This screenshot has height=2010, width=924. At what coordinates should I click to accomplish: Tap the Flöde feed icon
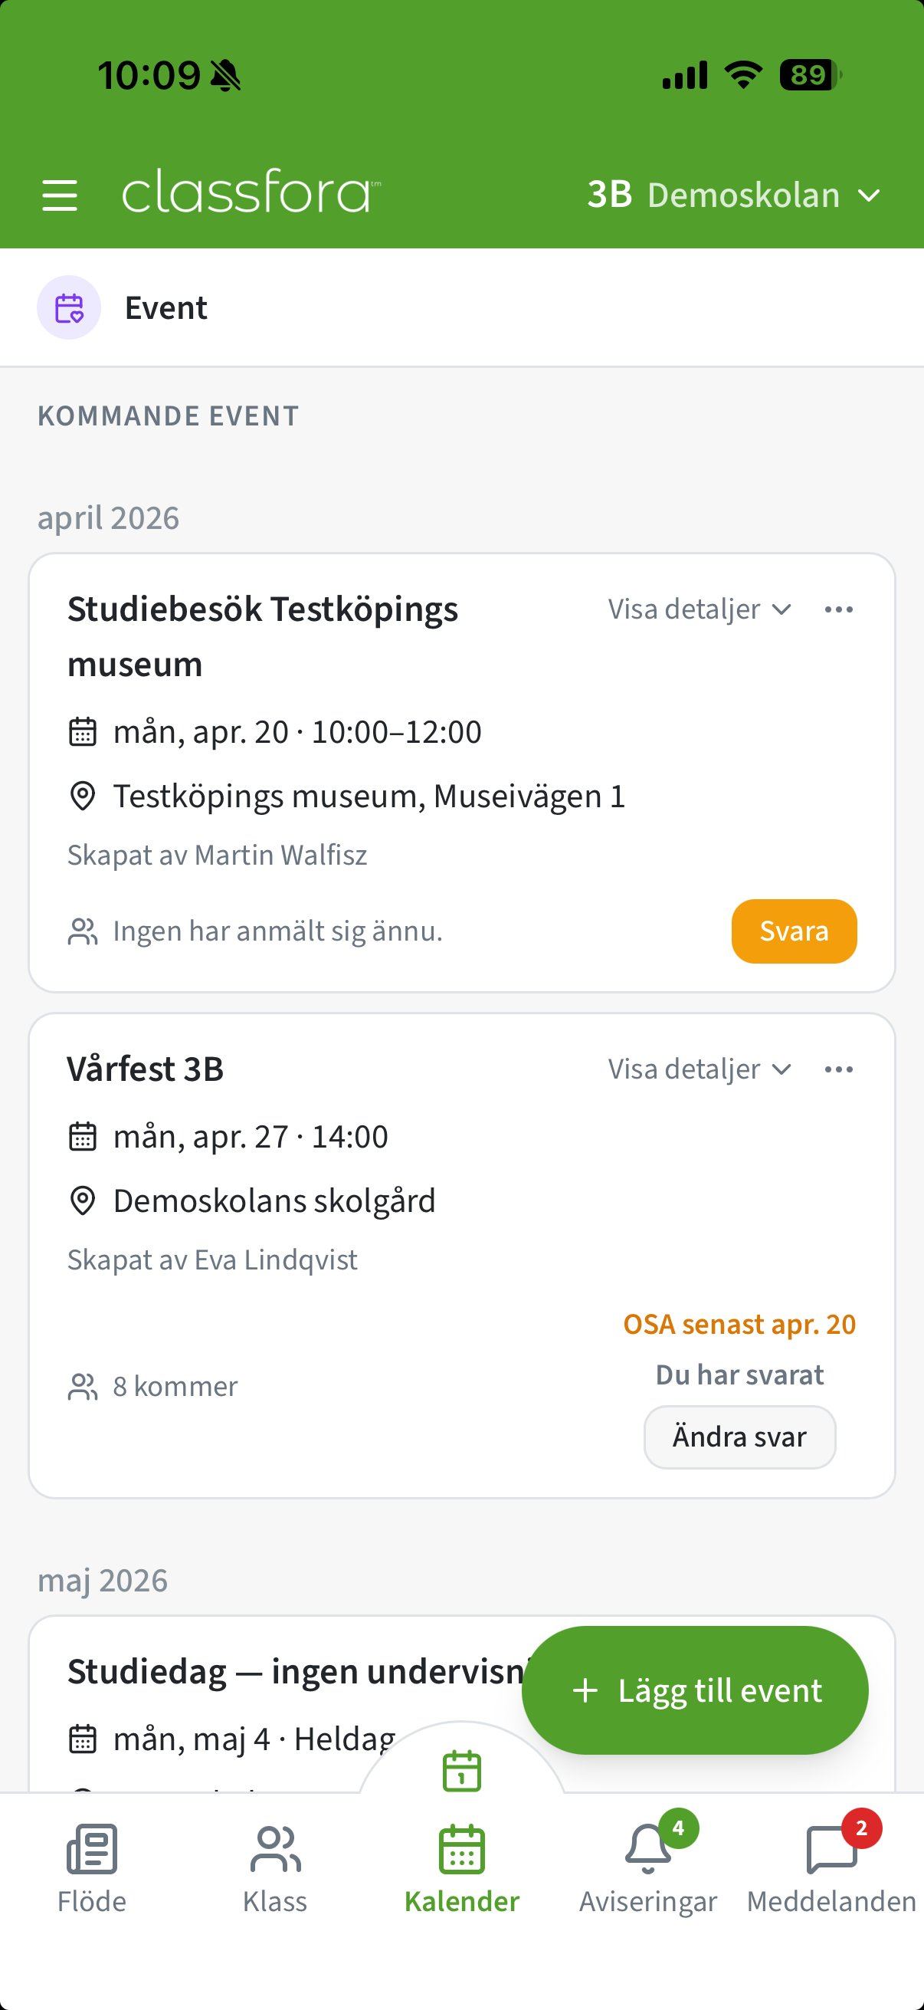point(91,1851)
